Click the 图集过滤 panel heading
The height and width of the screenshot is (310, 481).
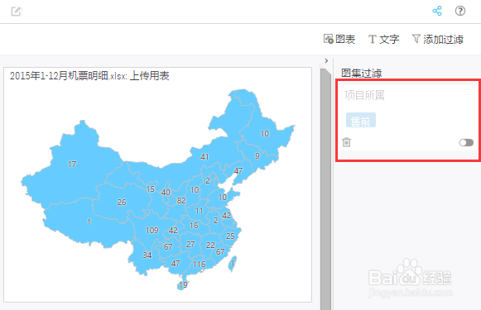pyautogui.click(x=361, y=73)
